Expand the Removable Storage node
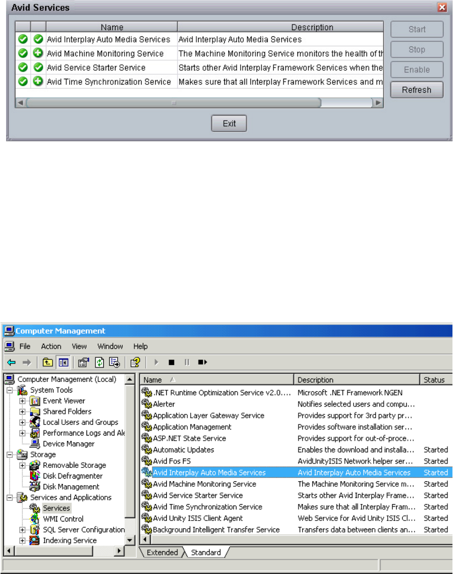 coord(22,465)
